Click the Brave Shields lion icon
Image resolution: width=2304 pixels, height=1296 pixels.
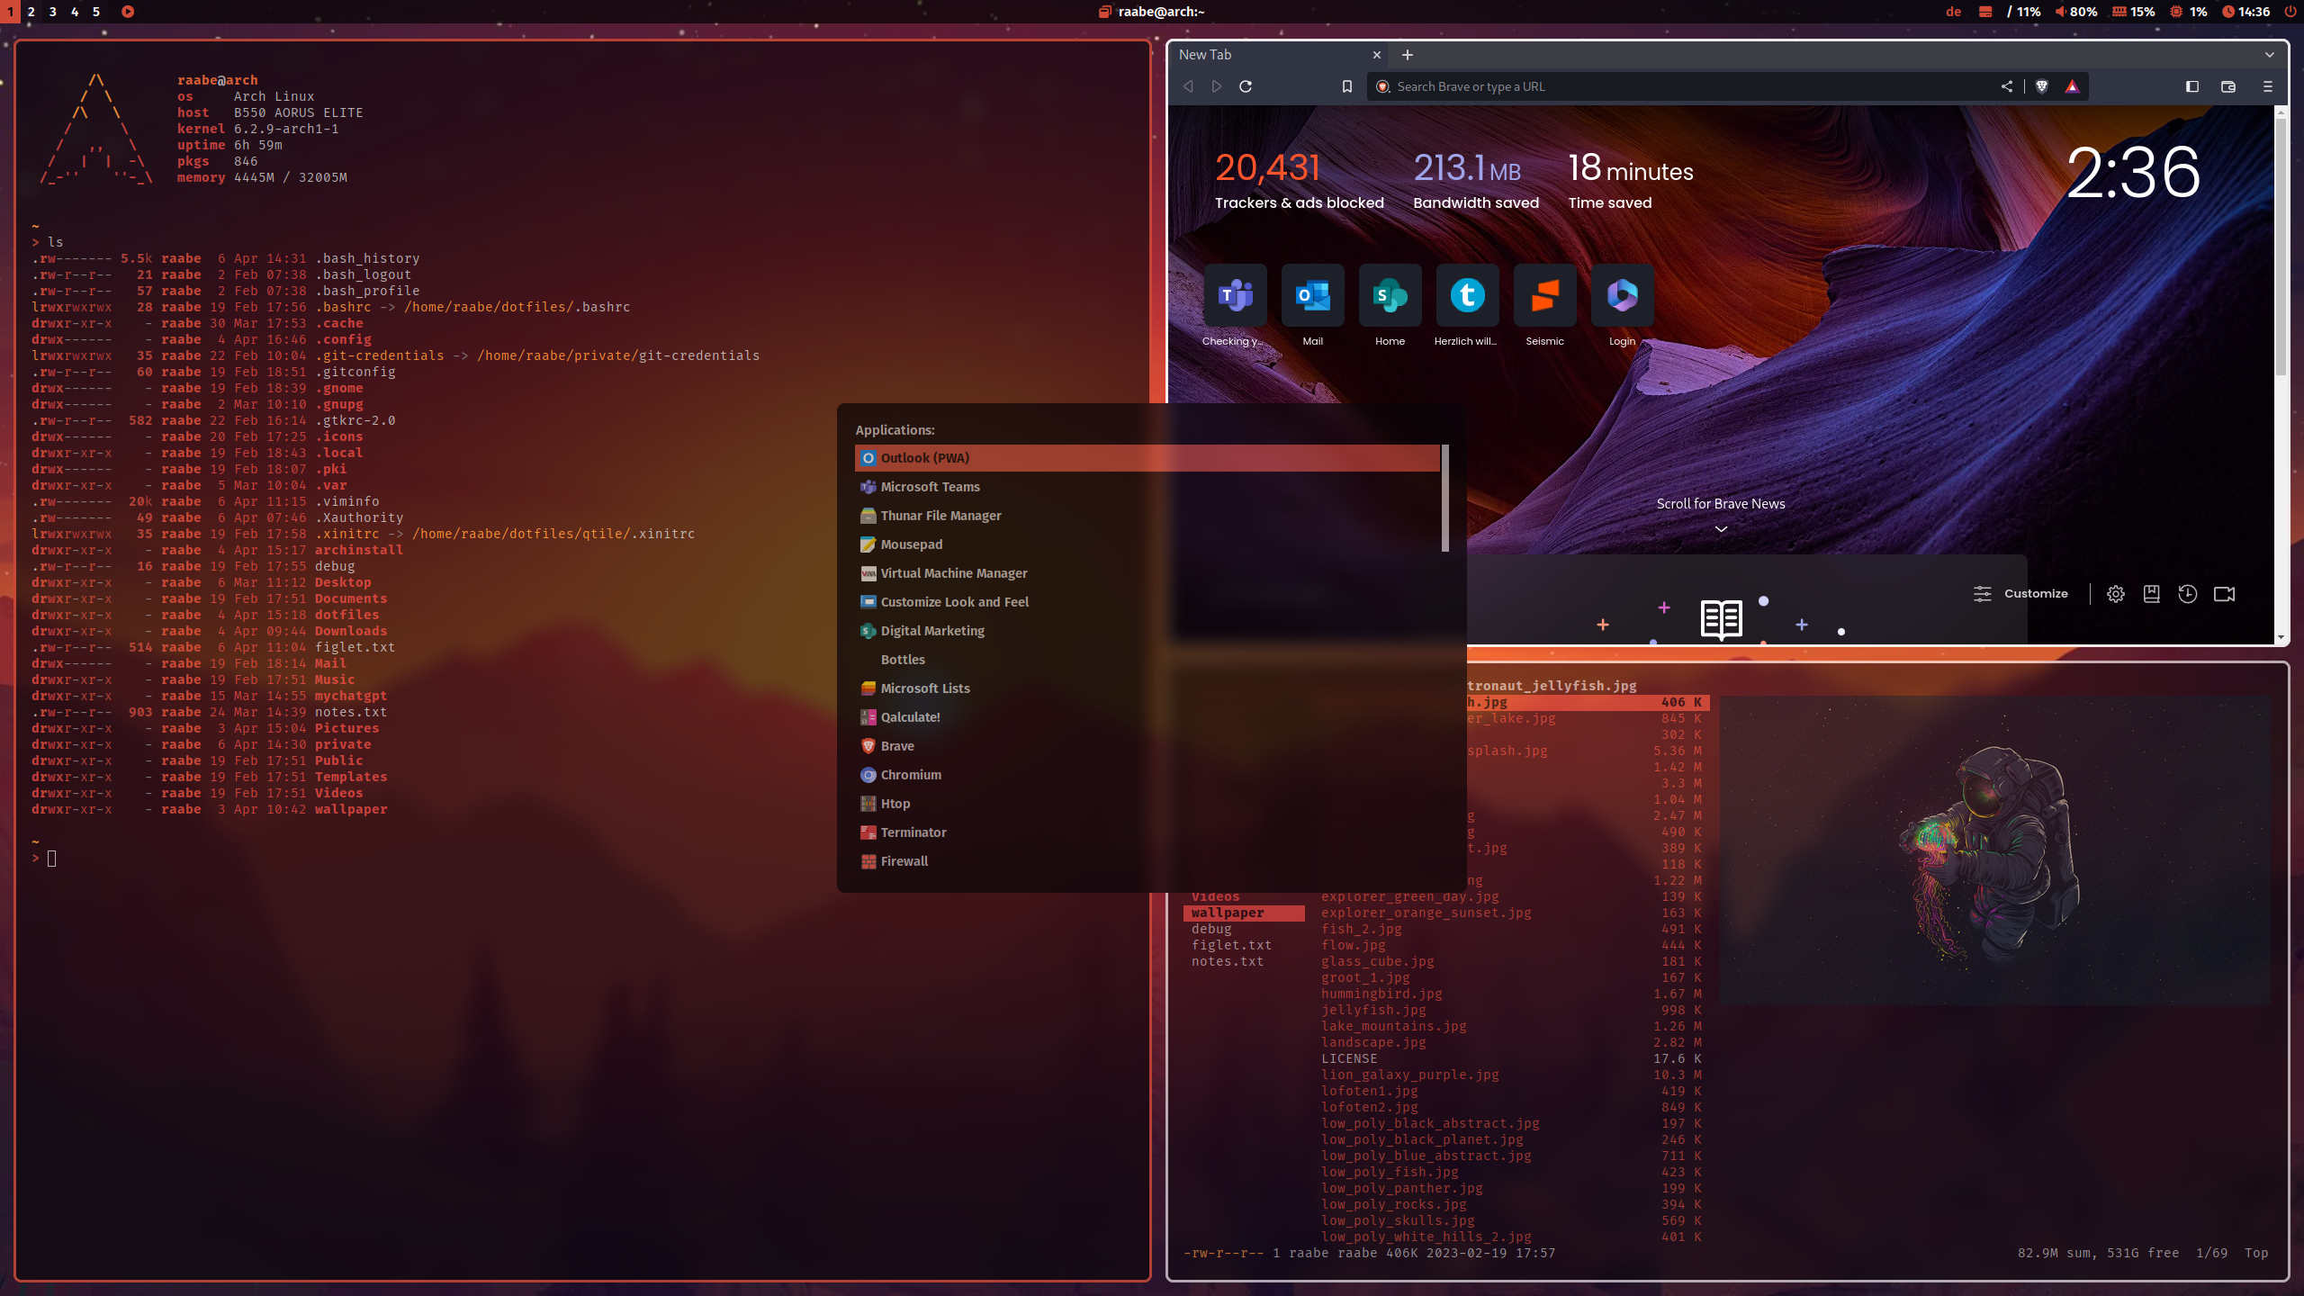click(x=2041, y=86)
